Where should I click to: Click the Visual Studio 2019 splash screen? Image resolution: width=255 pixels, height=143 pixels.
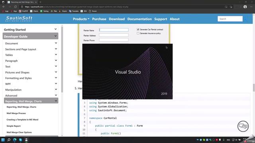coord(127,71)
